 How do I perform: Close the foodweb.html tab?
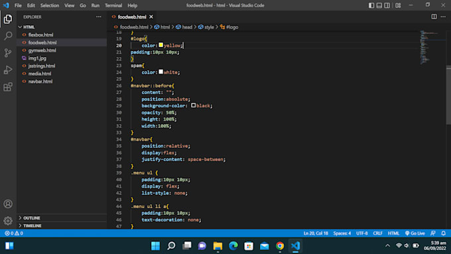[151, 17]
